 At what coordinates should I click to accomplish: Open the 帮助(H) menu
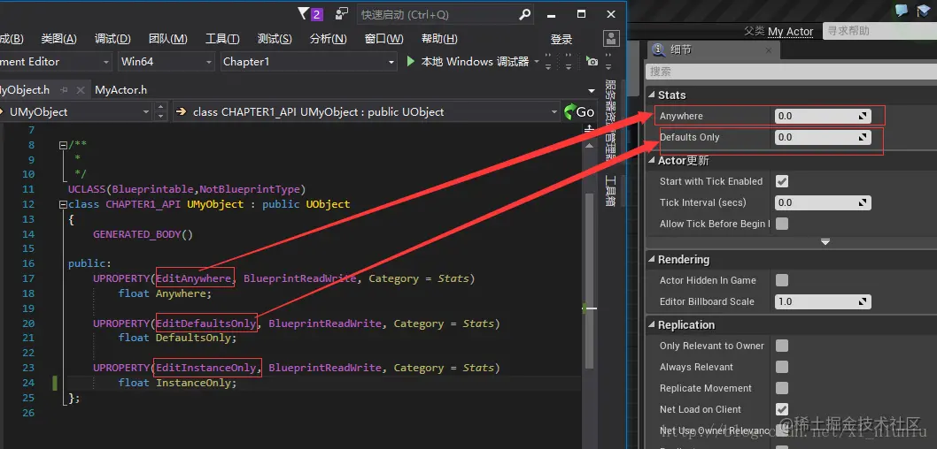coord(439,39)
